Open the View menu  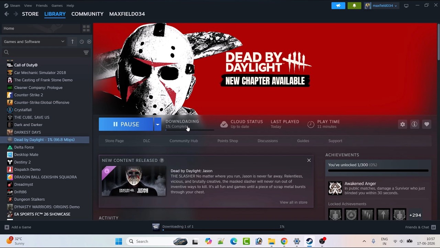(28, 6)
